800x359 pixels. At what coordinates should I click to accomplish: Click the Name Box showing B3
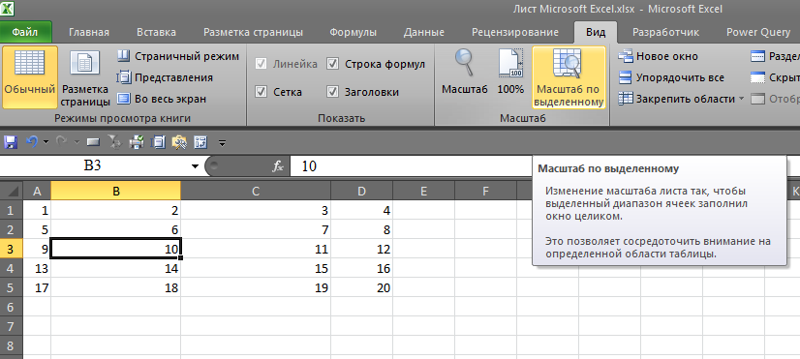click(93, 166)
